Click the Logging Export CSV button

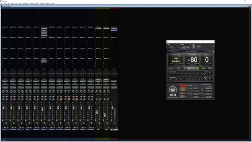tap(209, 97)
